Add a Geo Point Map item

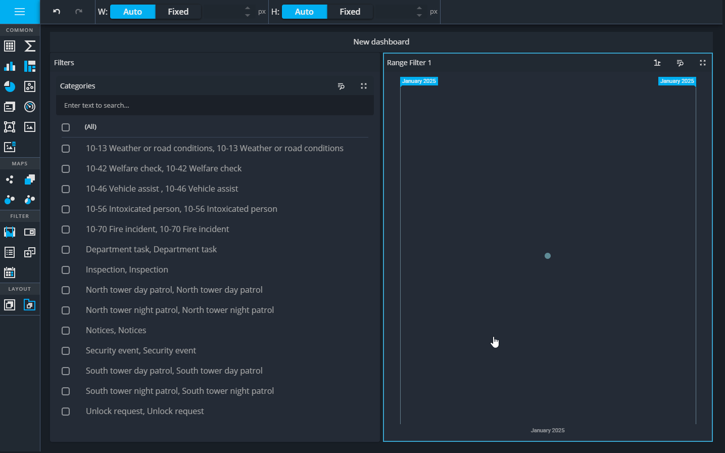(10, 179)
